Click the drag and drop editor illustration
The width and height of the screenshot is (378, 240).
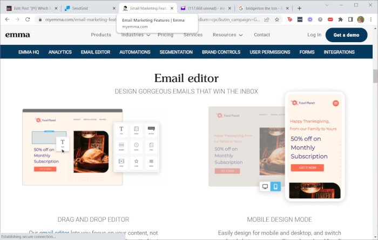coord(91,147)
